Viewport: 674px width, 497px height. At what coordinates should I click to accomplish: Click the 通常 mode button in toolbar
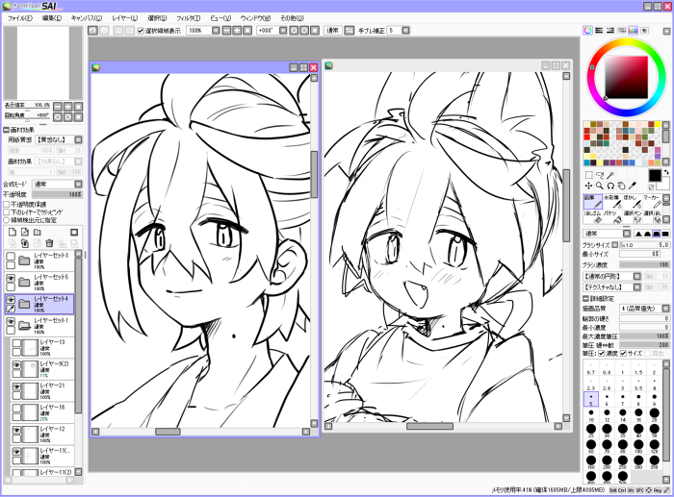[333, 31]
